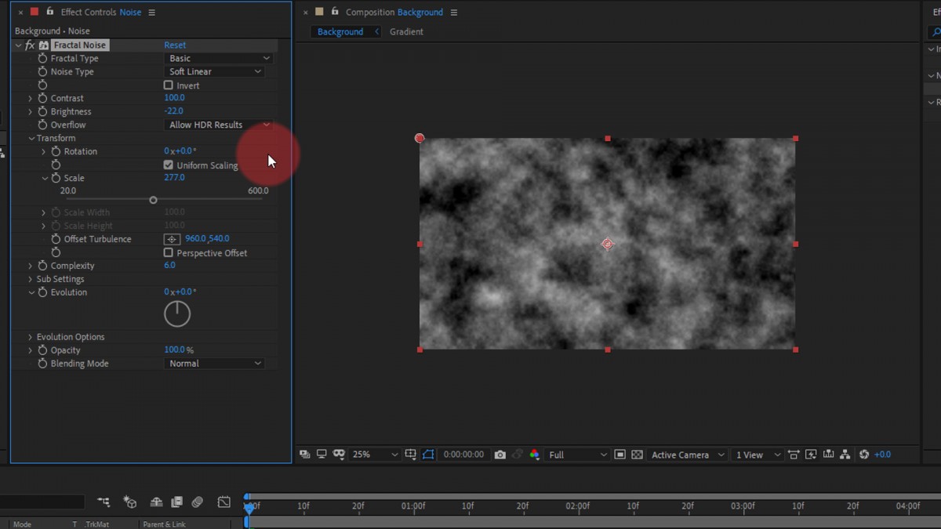
Task: Click the Overflow stopwatch icon
Action: 42,125
